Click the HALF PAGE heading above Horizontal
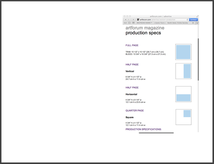 point(132,87)
